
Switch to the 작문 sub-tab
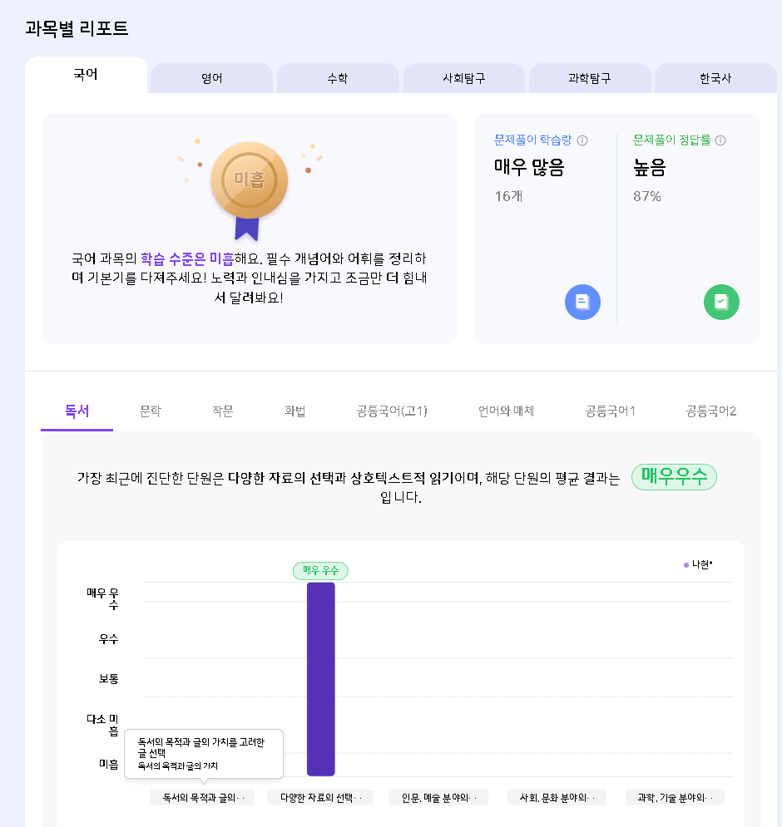point(222,411)
